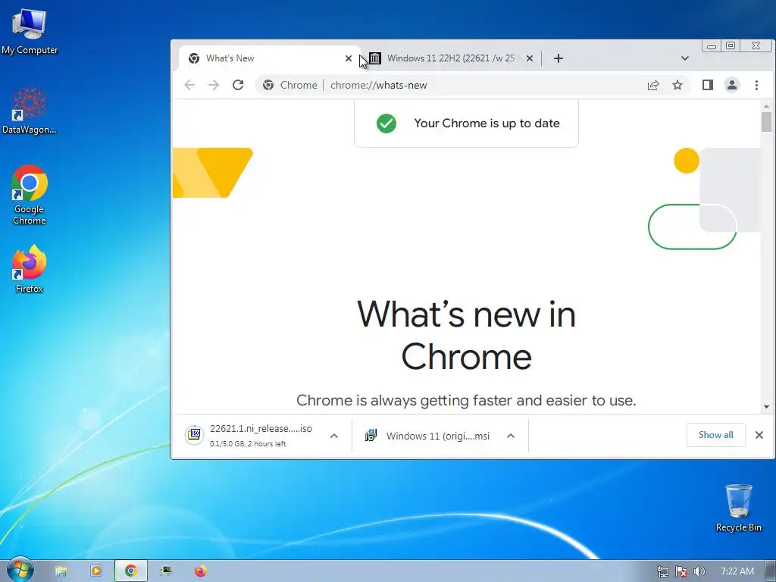Image resolution: width=776 pixels, height=582 pixels.
Task: Switch to Windows 11 22H2 tab
Action: (x=450, y=58)
